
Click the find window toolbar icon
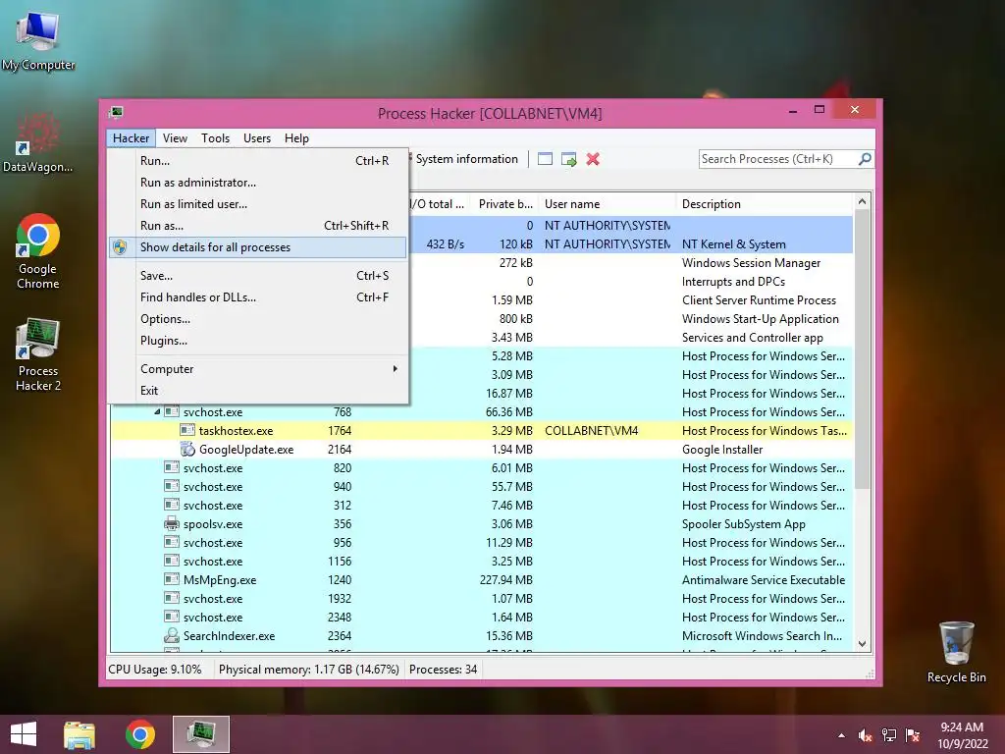(x=545, y=159)
